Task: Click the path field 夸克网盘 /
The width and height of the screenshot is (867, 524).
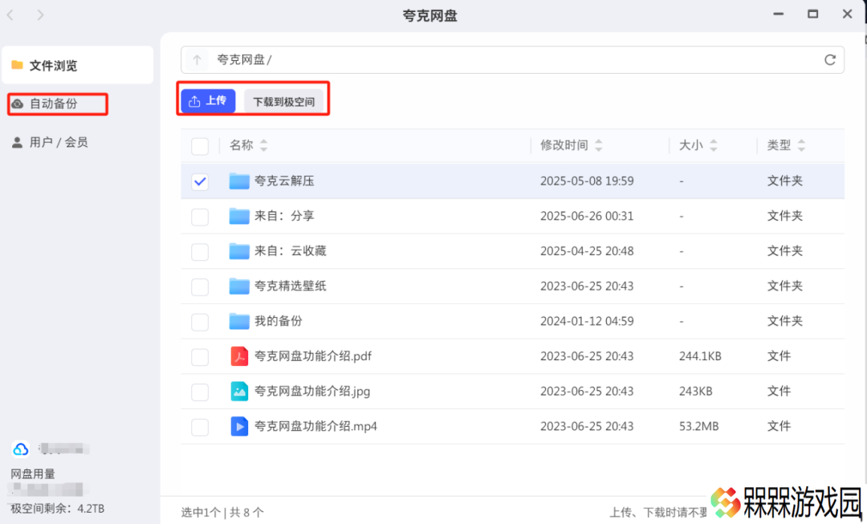Action: [x=512, y=59]
